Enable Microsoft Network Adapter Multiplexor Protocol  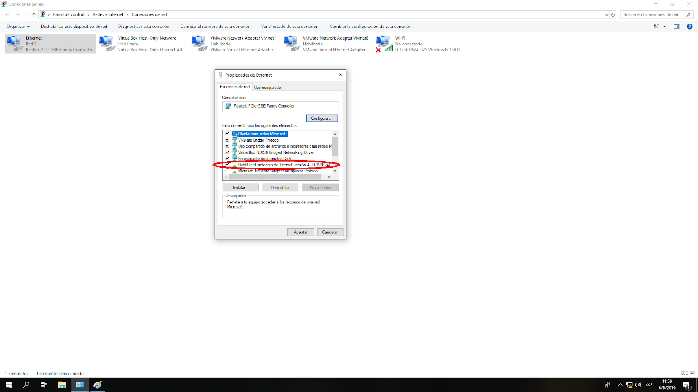[227, 170]
